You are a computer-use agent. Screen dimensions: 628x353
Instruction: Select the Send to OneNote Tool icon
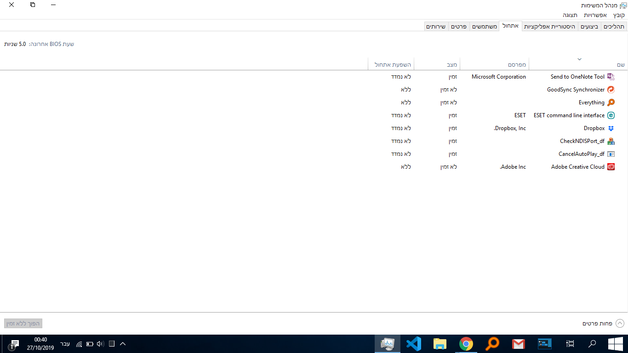611,77
